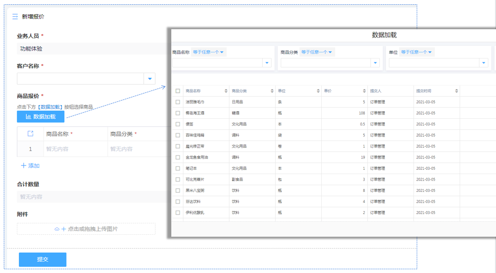
Task: Click the upload cloud icon under 附件
Action: pyautogui.click(x=57, y=229)
